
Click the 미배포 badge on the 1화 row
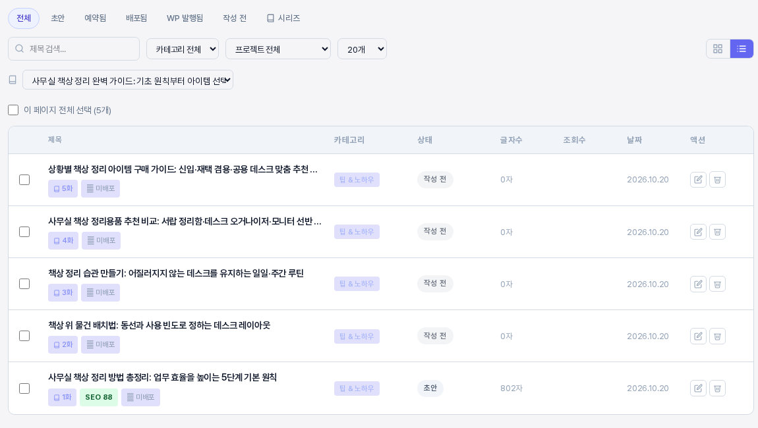140,397
